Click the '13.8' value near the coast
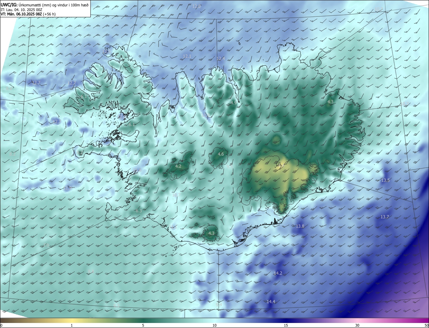 click(300, 226)
